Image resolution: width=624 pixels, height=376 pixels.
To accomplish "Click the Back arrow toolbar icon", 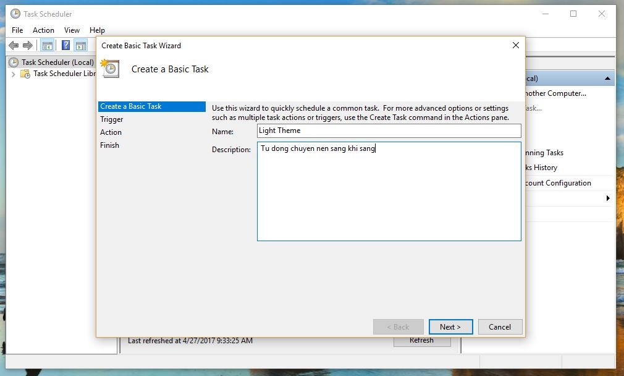I will [14, 46].
